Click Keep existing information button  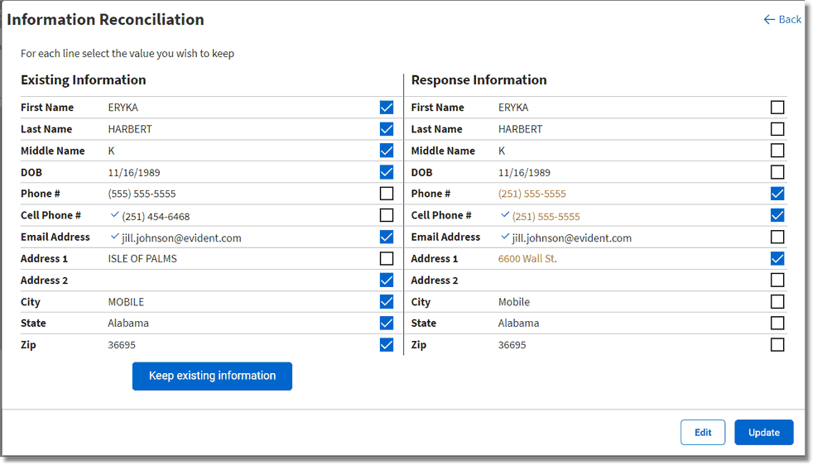[212, 376]
